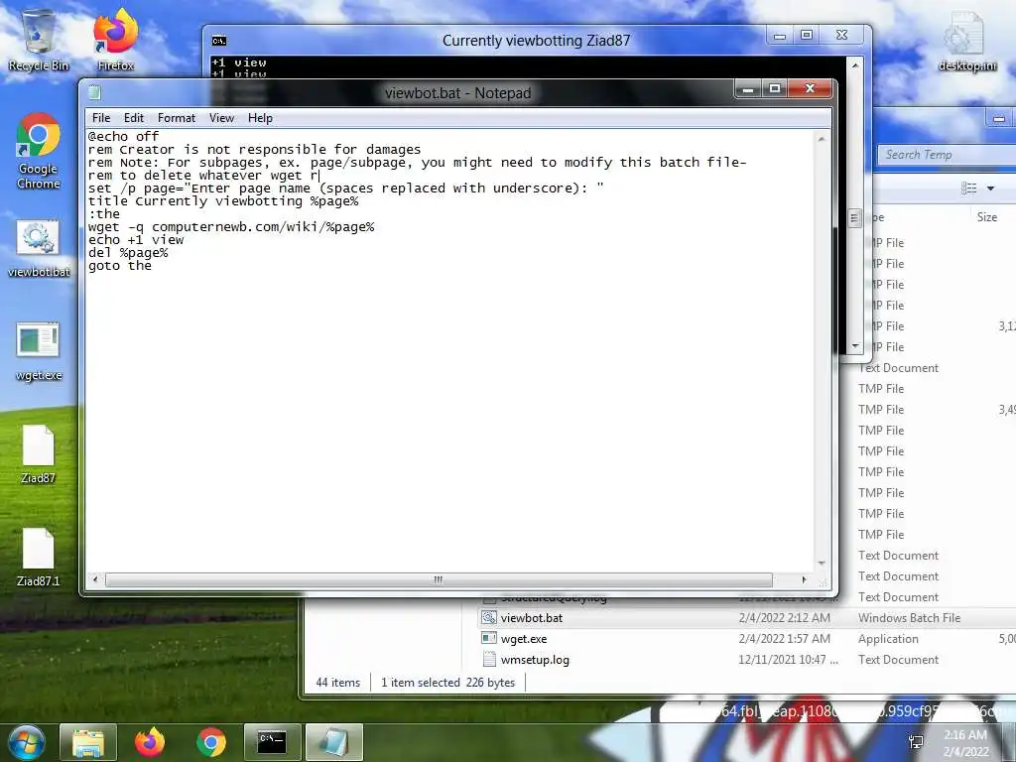Click Notepad vertical scrollbar down arrow
The height and width of the screenshot is (762, 1016).
click(822, 564)
